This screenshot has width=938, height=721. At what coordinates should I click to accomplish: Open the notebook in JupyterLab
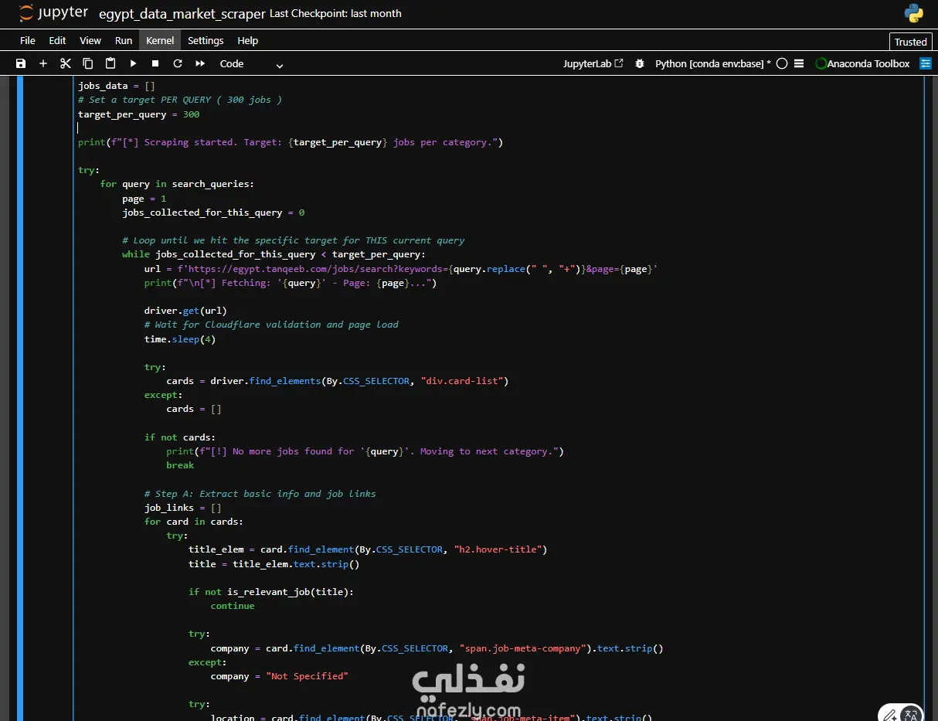pyautogui.click(x=593, y=63)
